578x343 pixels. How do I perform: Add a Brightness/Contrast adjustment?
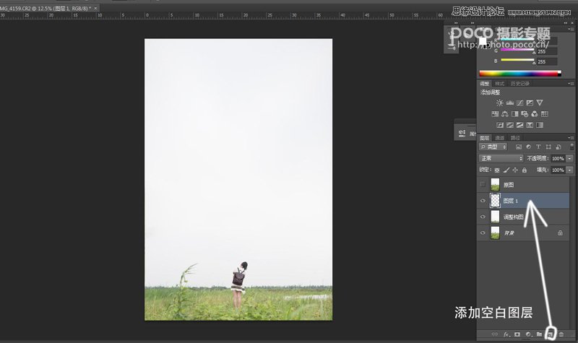pos(499,103)
